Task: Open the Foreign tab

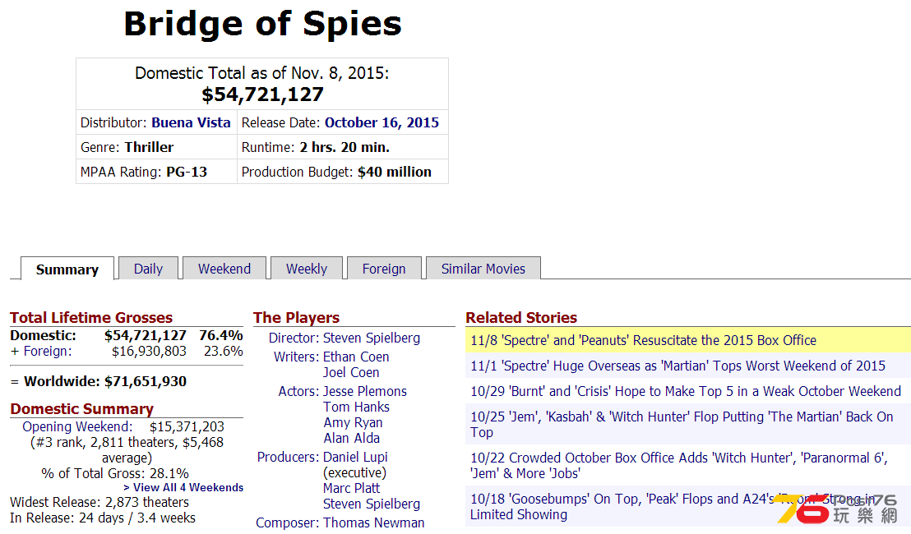Action: [x=383, y=269]
